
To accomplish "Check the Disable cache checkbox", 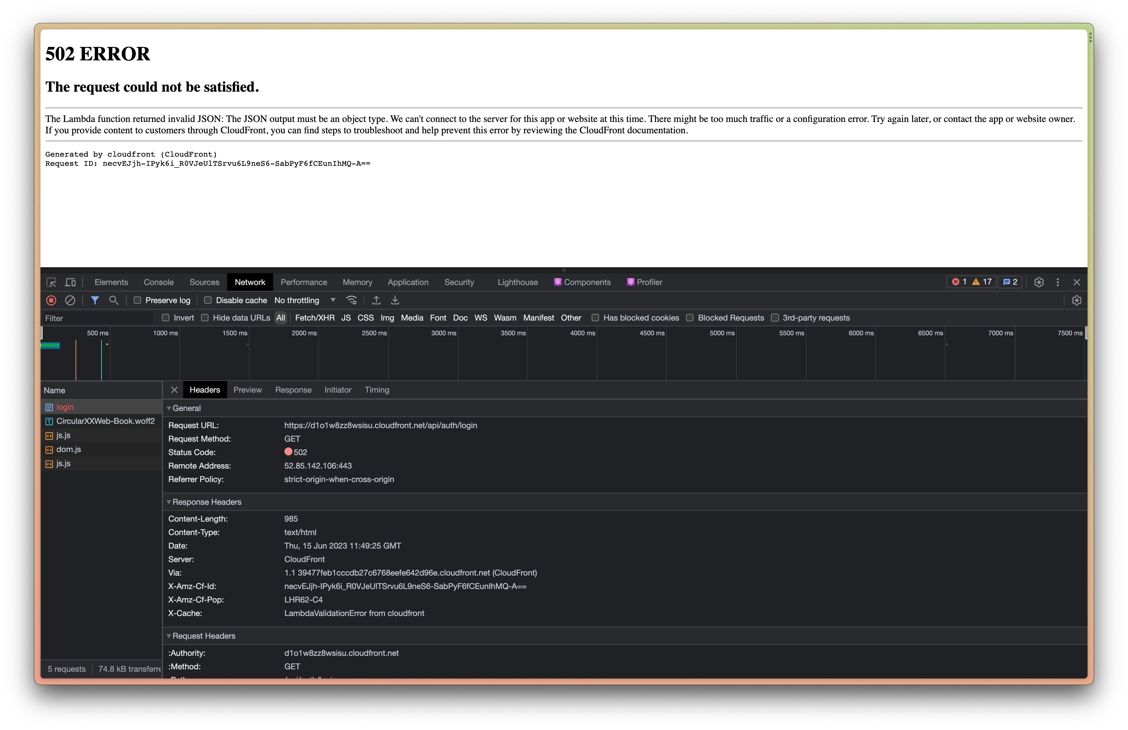I will [208, 300].
